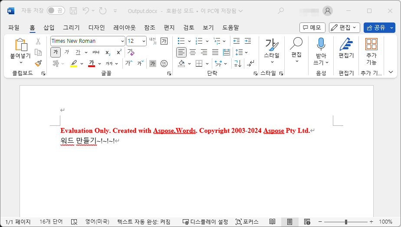Expand change case options
401x227 pixels.
[117, 64]
